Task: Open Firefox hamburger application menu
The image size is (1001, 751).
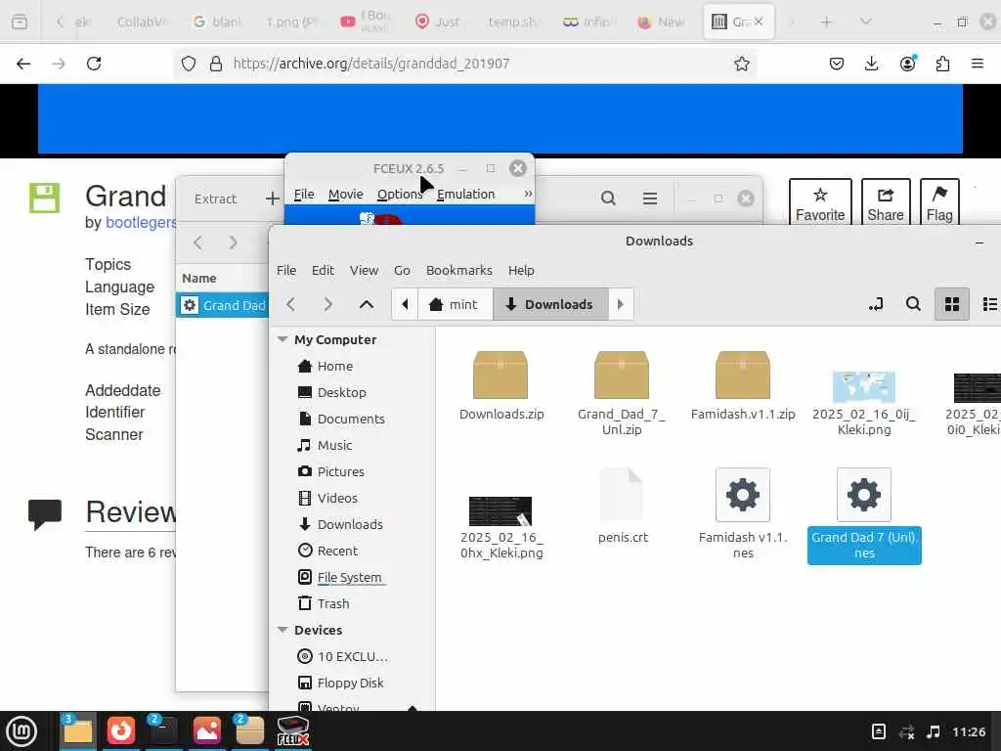Action: point(978,64)
